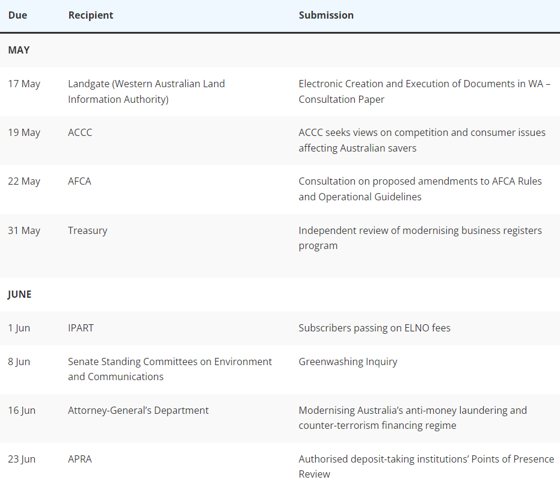Screen dimensions: 560x483
Task: Open anti-money laundering regime submission
Action: point(413,417)
